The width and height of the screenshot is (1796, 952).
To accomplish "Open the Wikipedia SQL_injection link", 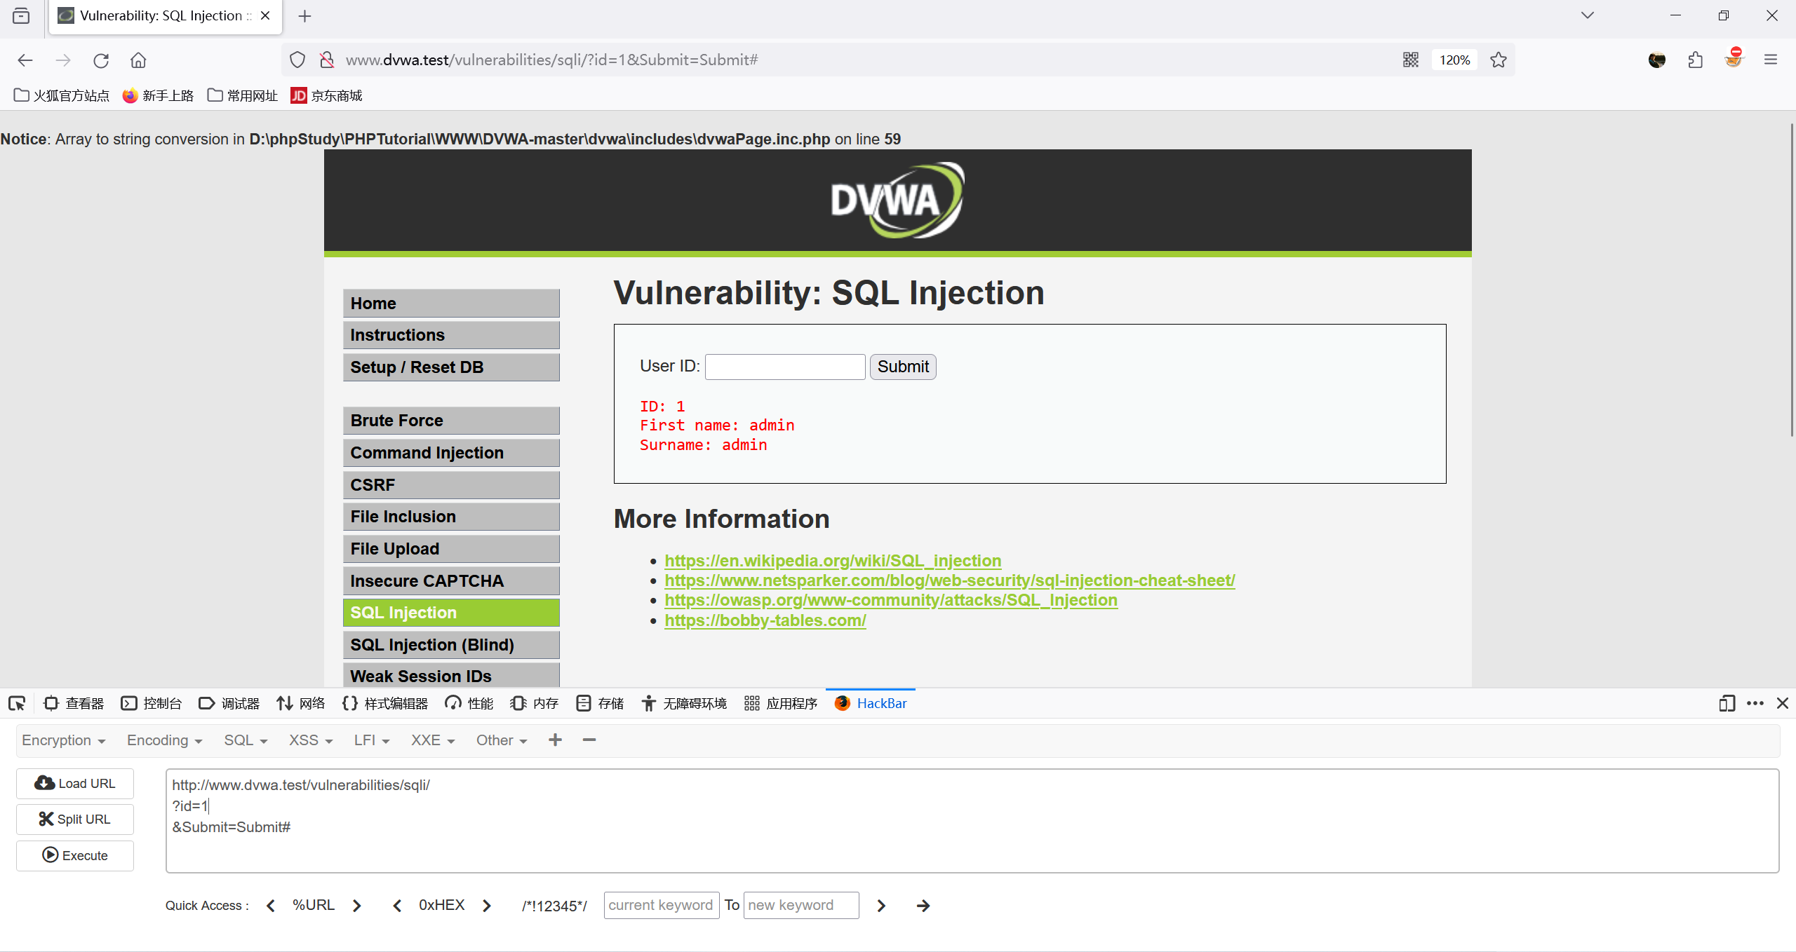I will point(833,561).
